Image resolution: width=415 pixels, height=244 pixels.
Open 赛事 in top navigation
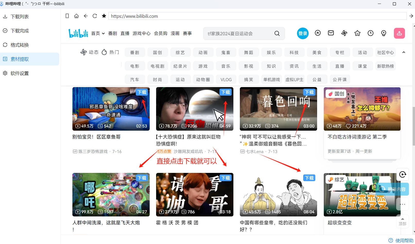click(x=187, y=33)
